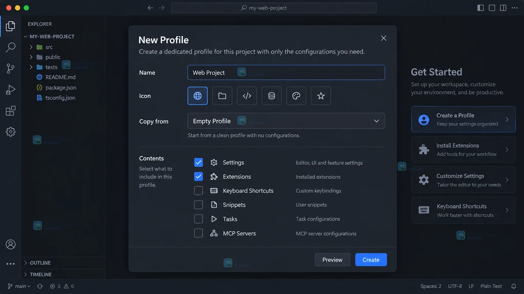Screen dimensions: 524x294
Task: Open Customize Settings get-started item
Action: tap(464, 180)
